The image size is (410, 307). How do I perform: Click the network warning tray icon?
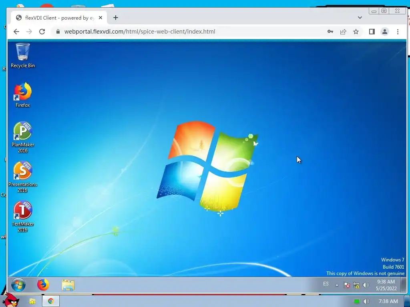[356, 285]
